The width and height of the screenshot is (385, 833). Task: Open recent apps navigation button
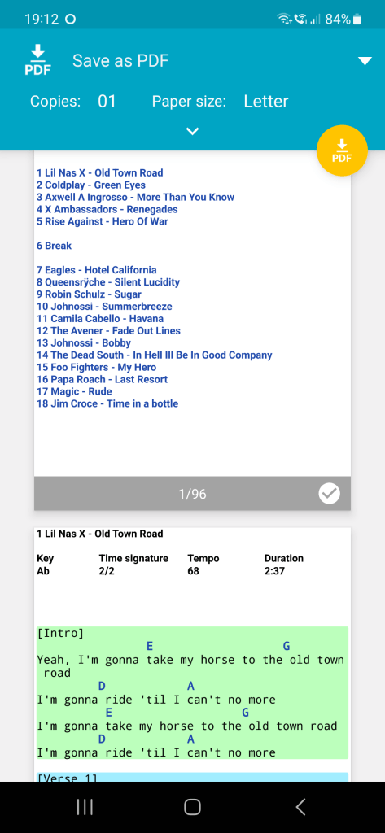(x=85, y=807)
